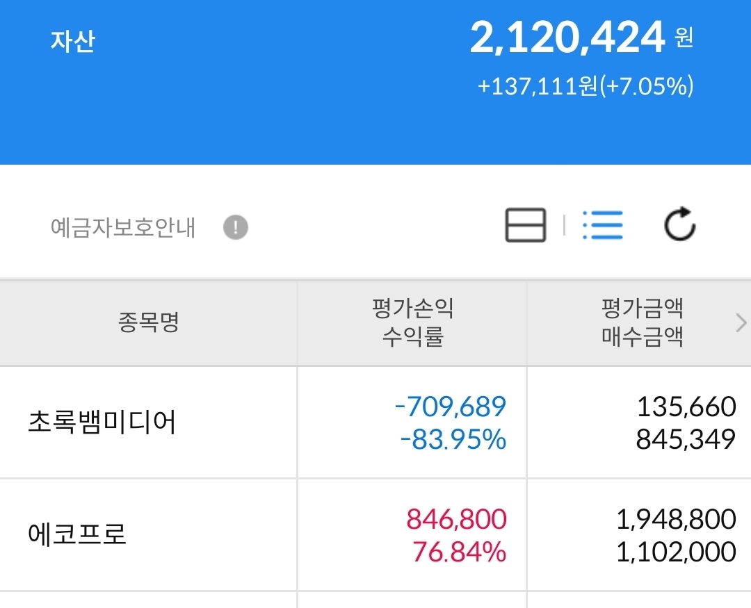Tap the 예금자보호안내 text link
The height and width of the screenshot is (608, 751).
[123, 228]
